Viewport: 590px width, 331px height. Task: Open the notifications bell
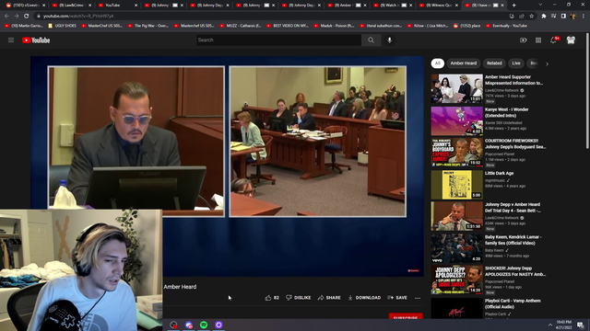tap(553, 40)
